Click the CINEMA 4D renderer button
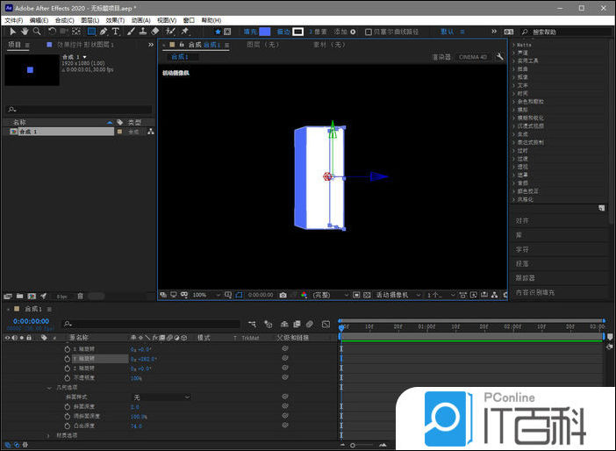Viewport: 616px width, 451px height. click(473, 57)
